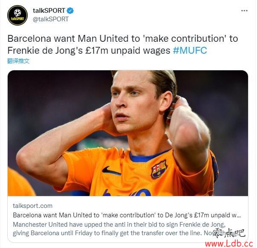Open the talkSPORT profile avatar
The width and height of the screenshot is (257, 248).
[17, 15]
